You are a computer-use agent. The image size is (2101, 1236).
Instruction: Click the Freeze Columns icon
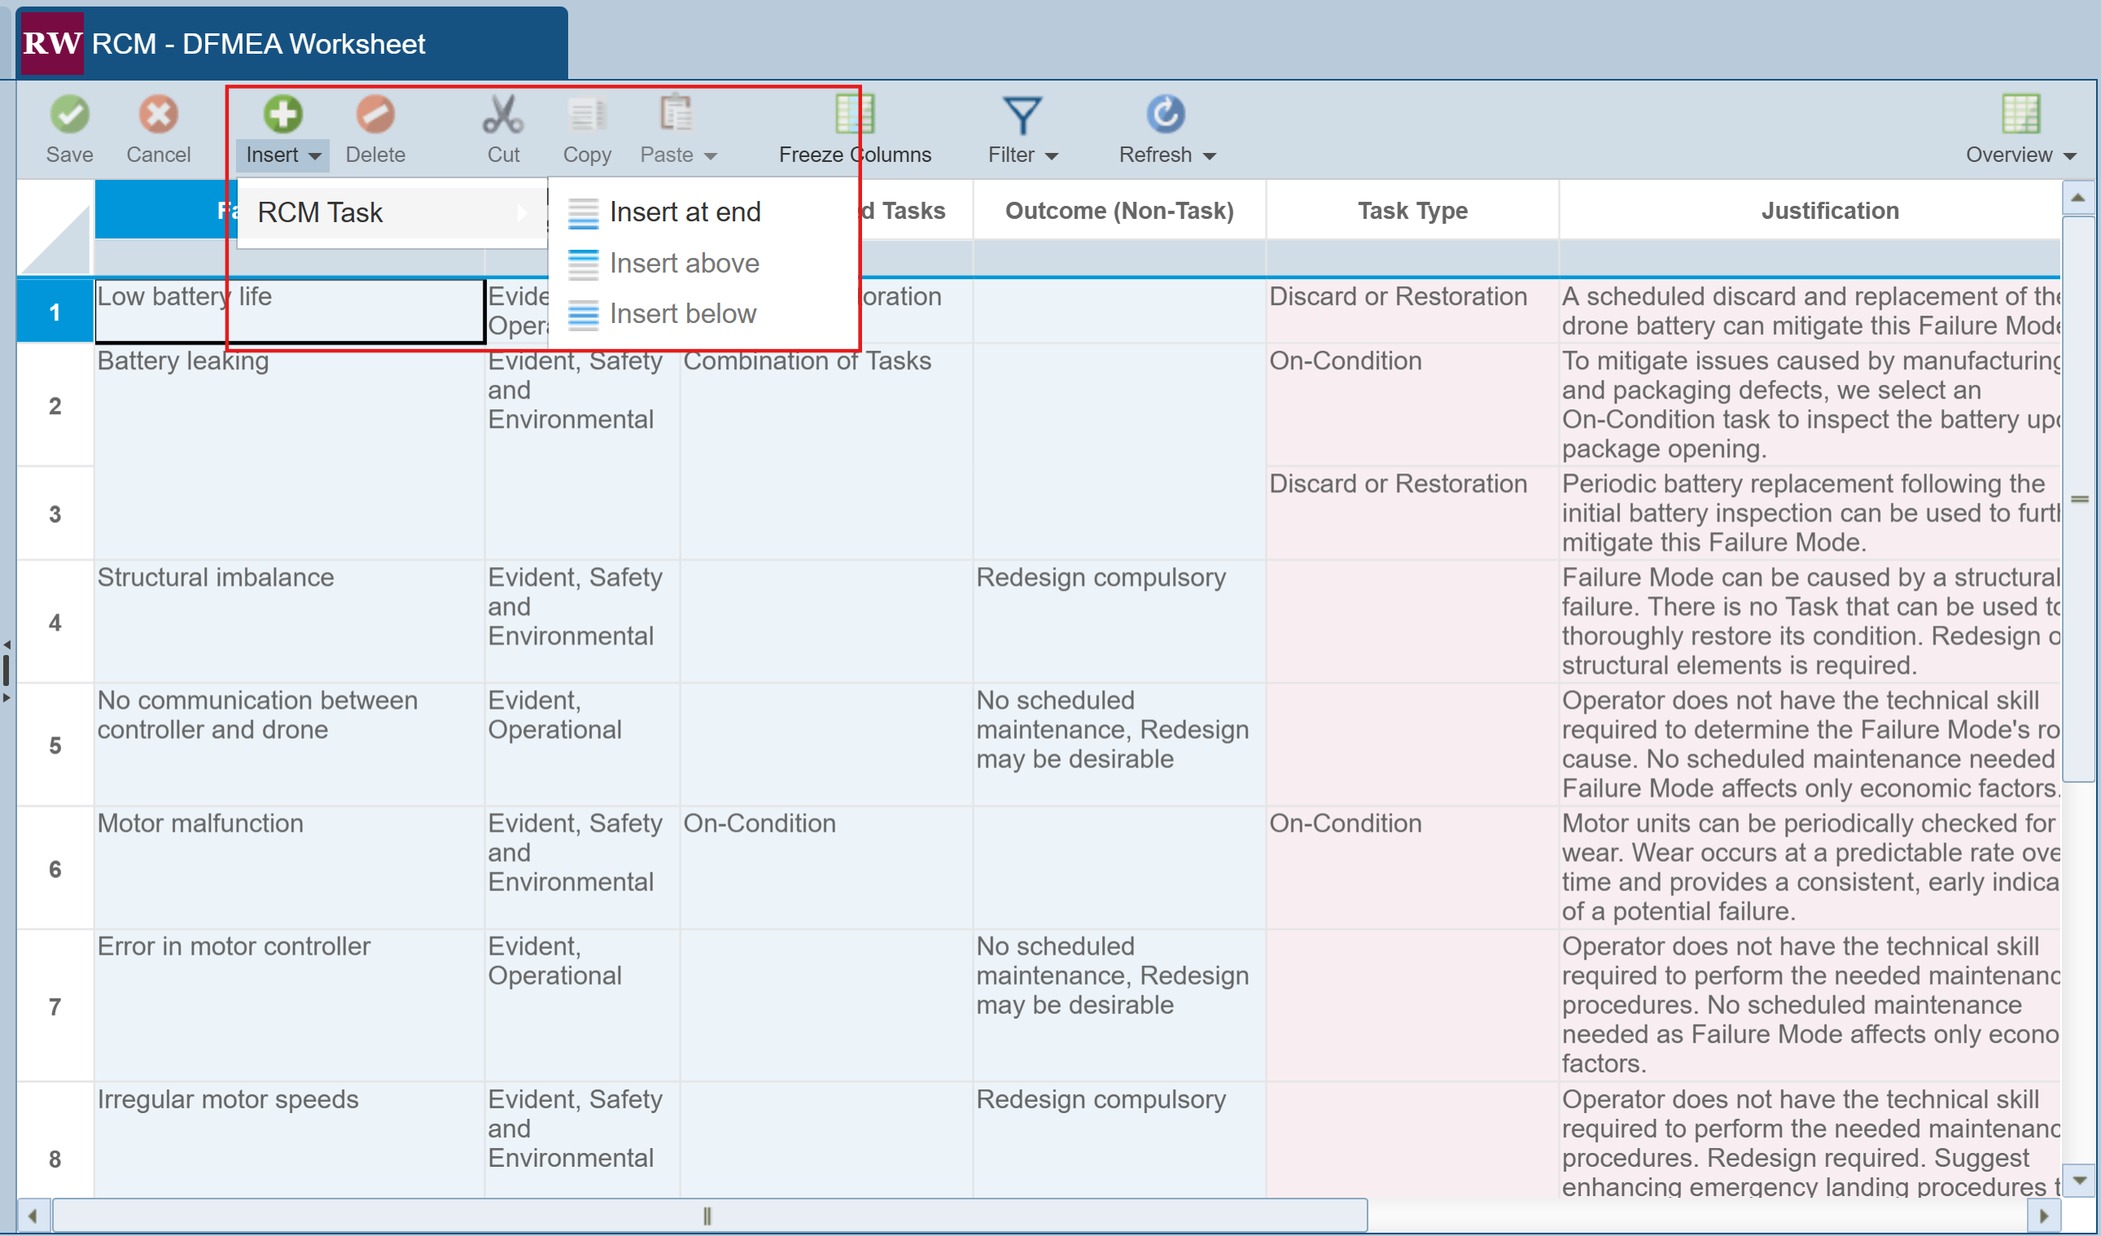[855, 114]
